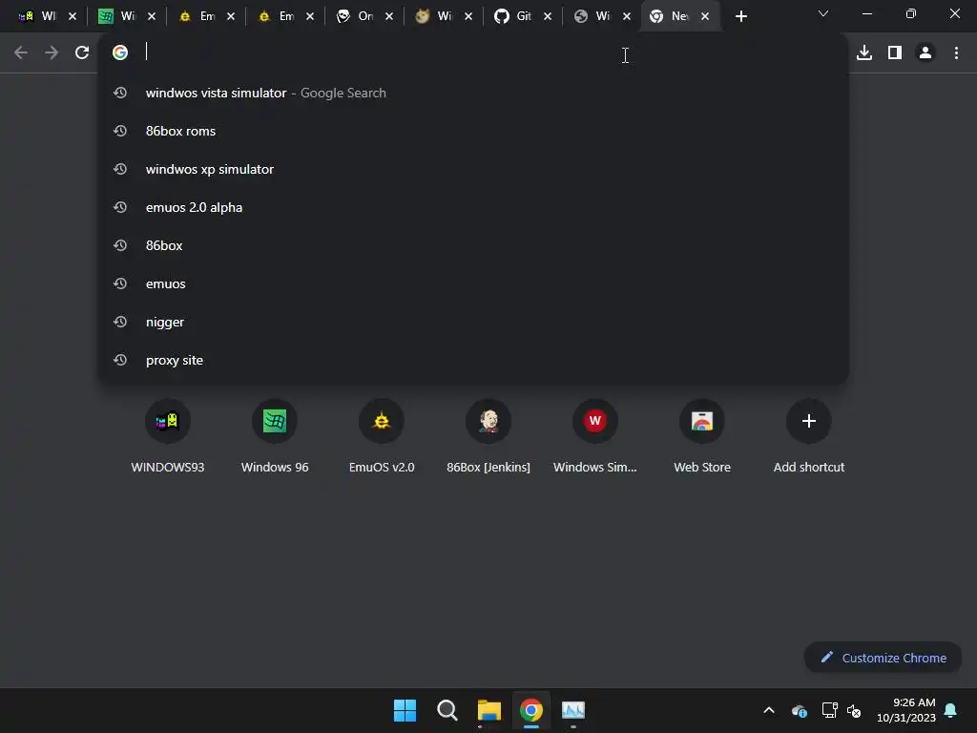Open the 86Box [Jenkins] shortcut

[488, 436]
